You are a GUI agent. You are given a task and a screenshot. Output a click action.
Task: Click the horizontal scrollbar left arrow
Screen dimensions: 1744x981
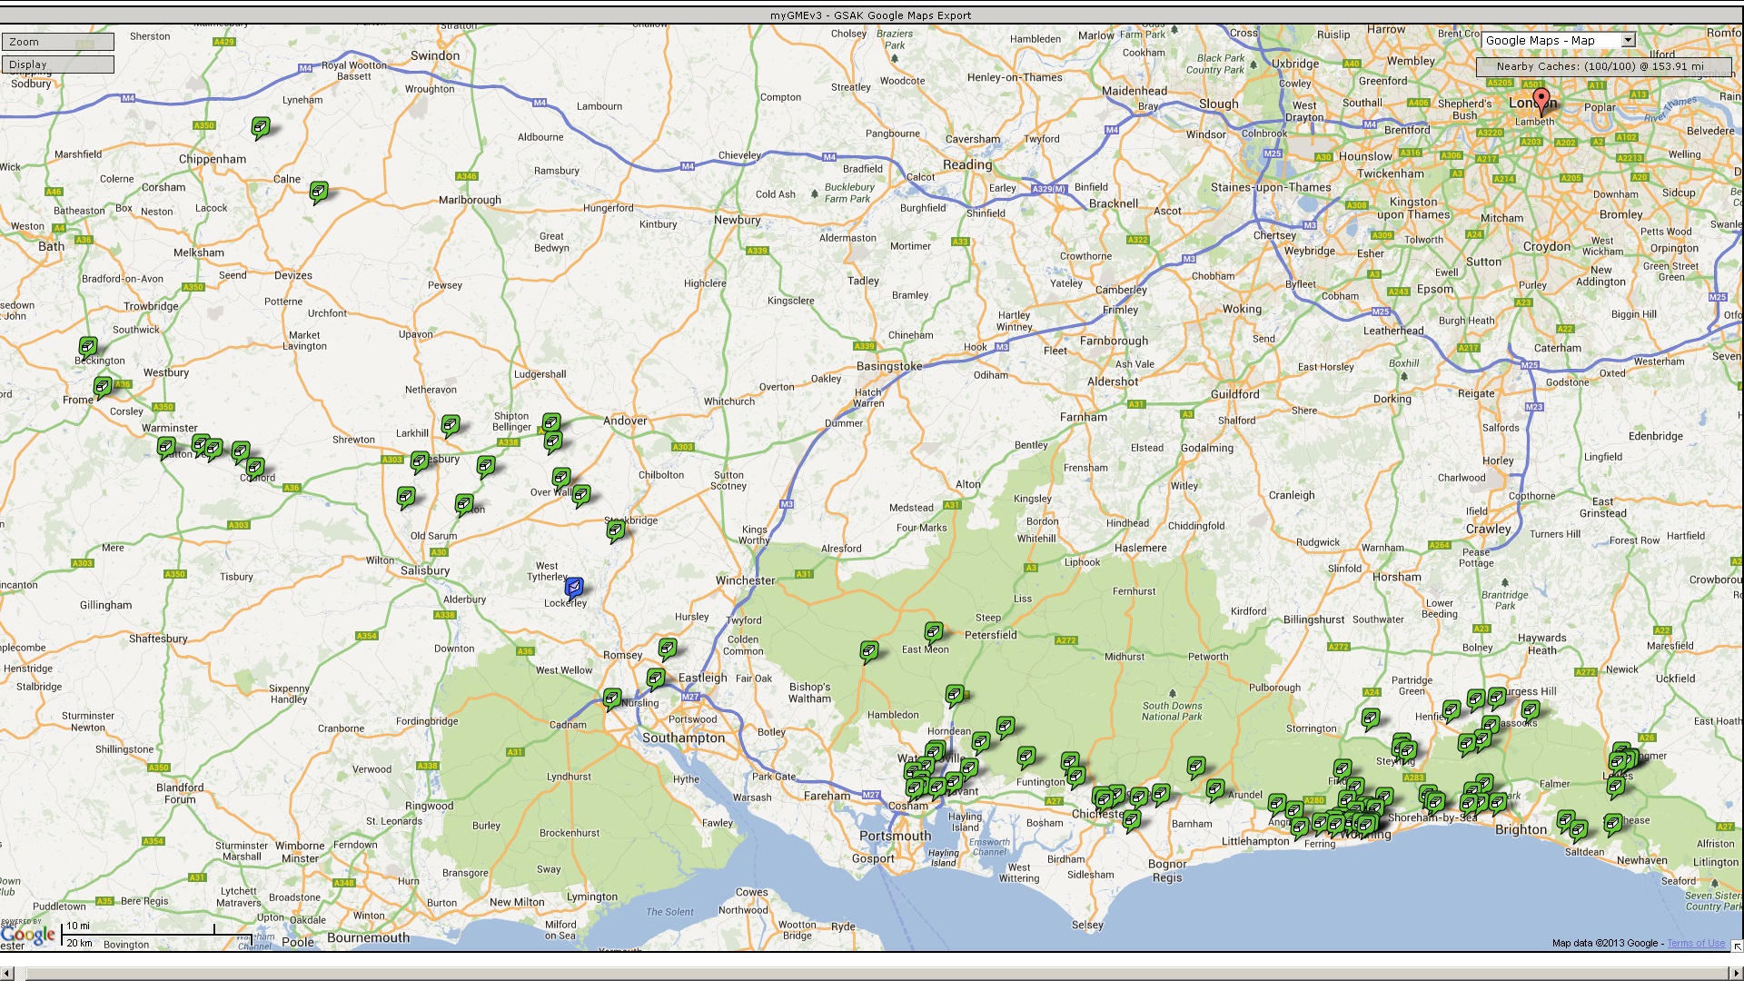click(x=7, y=973)
